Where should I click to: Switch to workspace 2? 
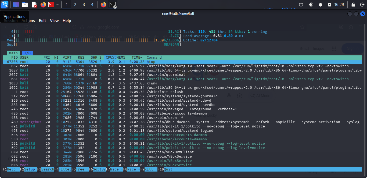click(x=75, y=5)
